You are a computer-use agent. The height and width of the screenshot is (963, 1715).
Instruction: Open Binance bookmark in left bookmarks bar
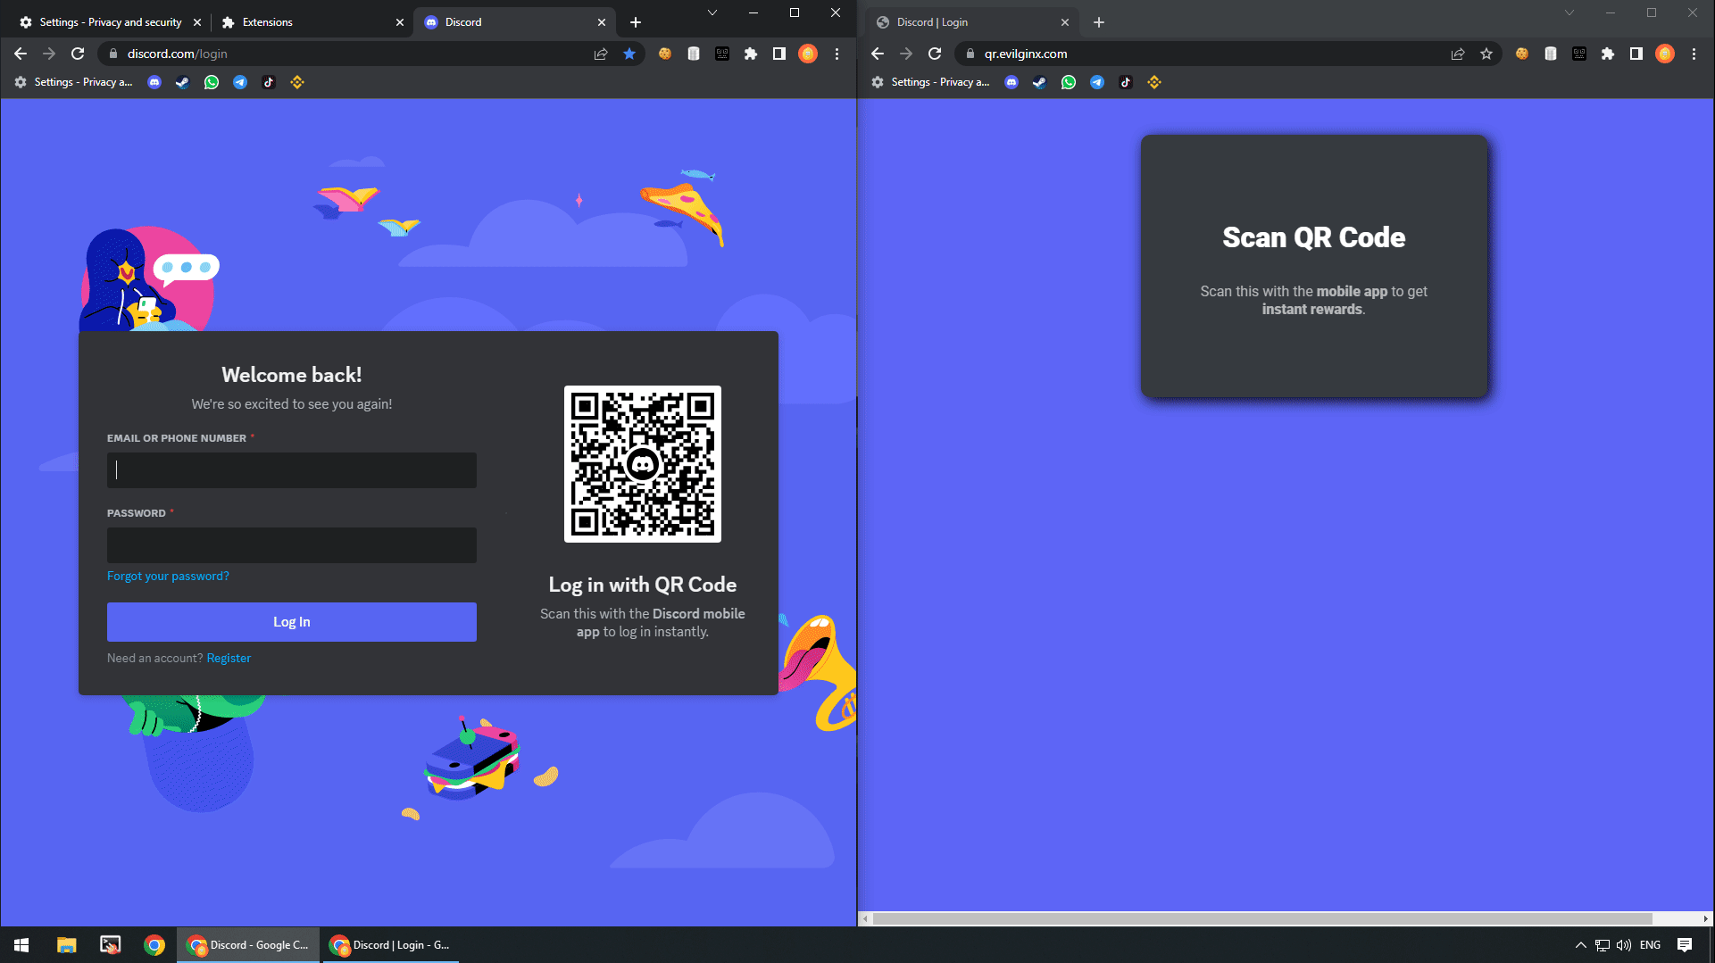(x=297, y=82)
